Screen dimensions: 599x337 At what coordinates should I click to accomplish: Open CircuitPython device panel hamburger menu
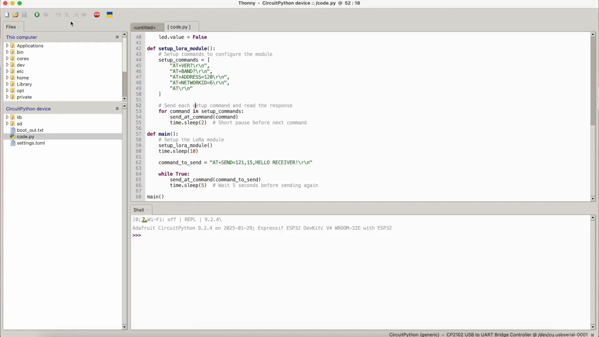click(x=117, y=109)
